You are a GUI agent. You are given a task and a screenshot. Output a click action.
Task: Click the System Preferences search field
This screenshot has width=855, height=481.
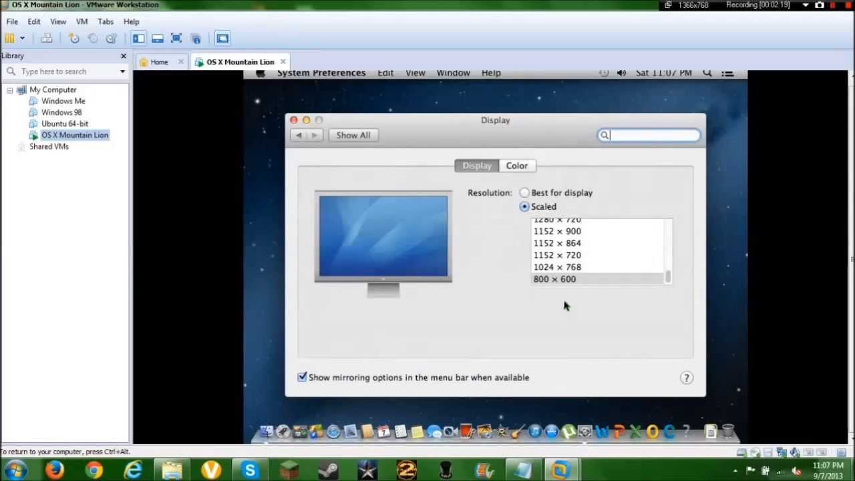pyautogui.click(x=649, y=135)
